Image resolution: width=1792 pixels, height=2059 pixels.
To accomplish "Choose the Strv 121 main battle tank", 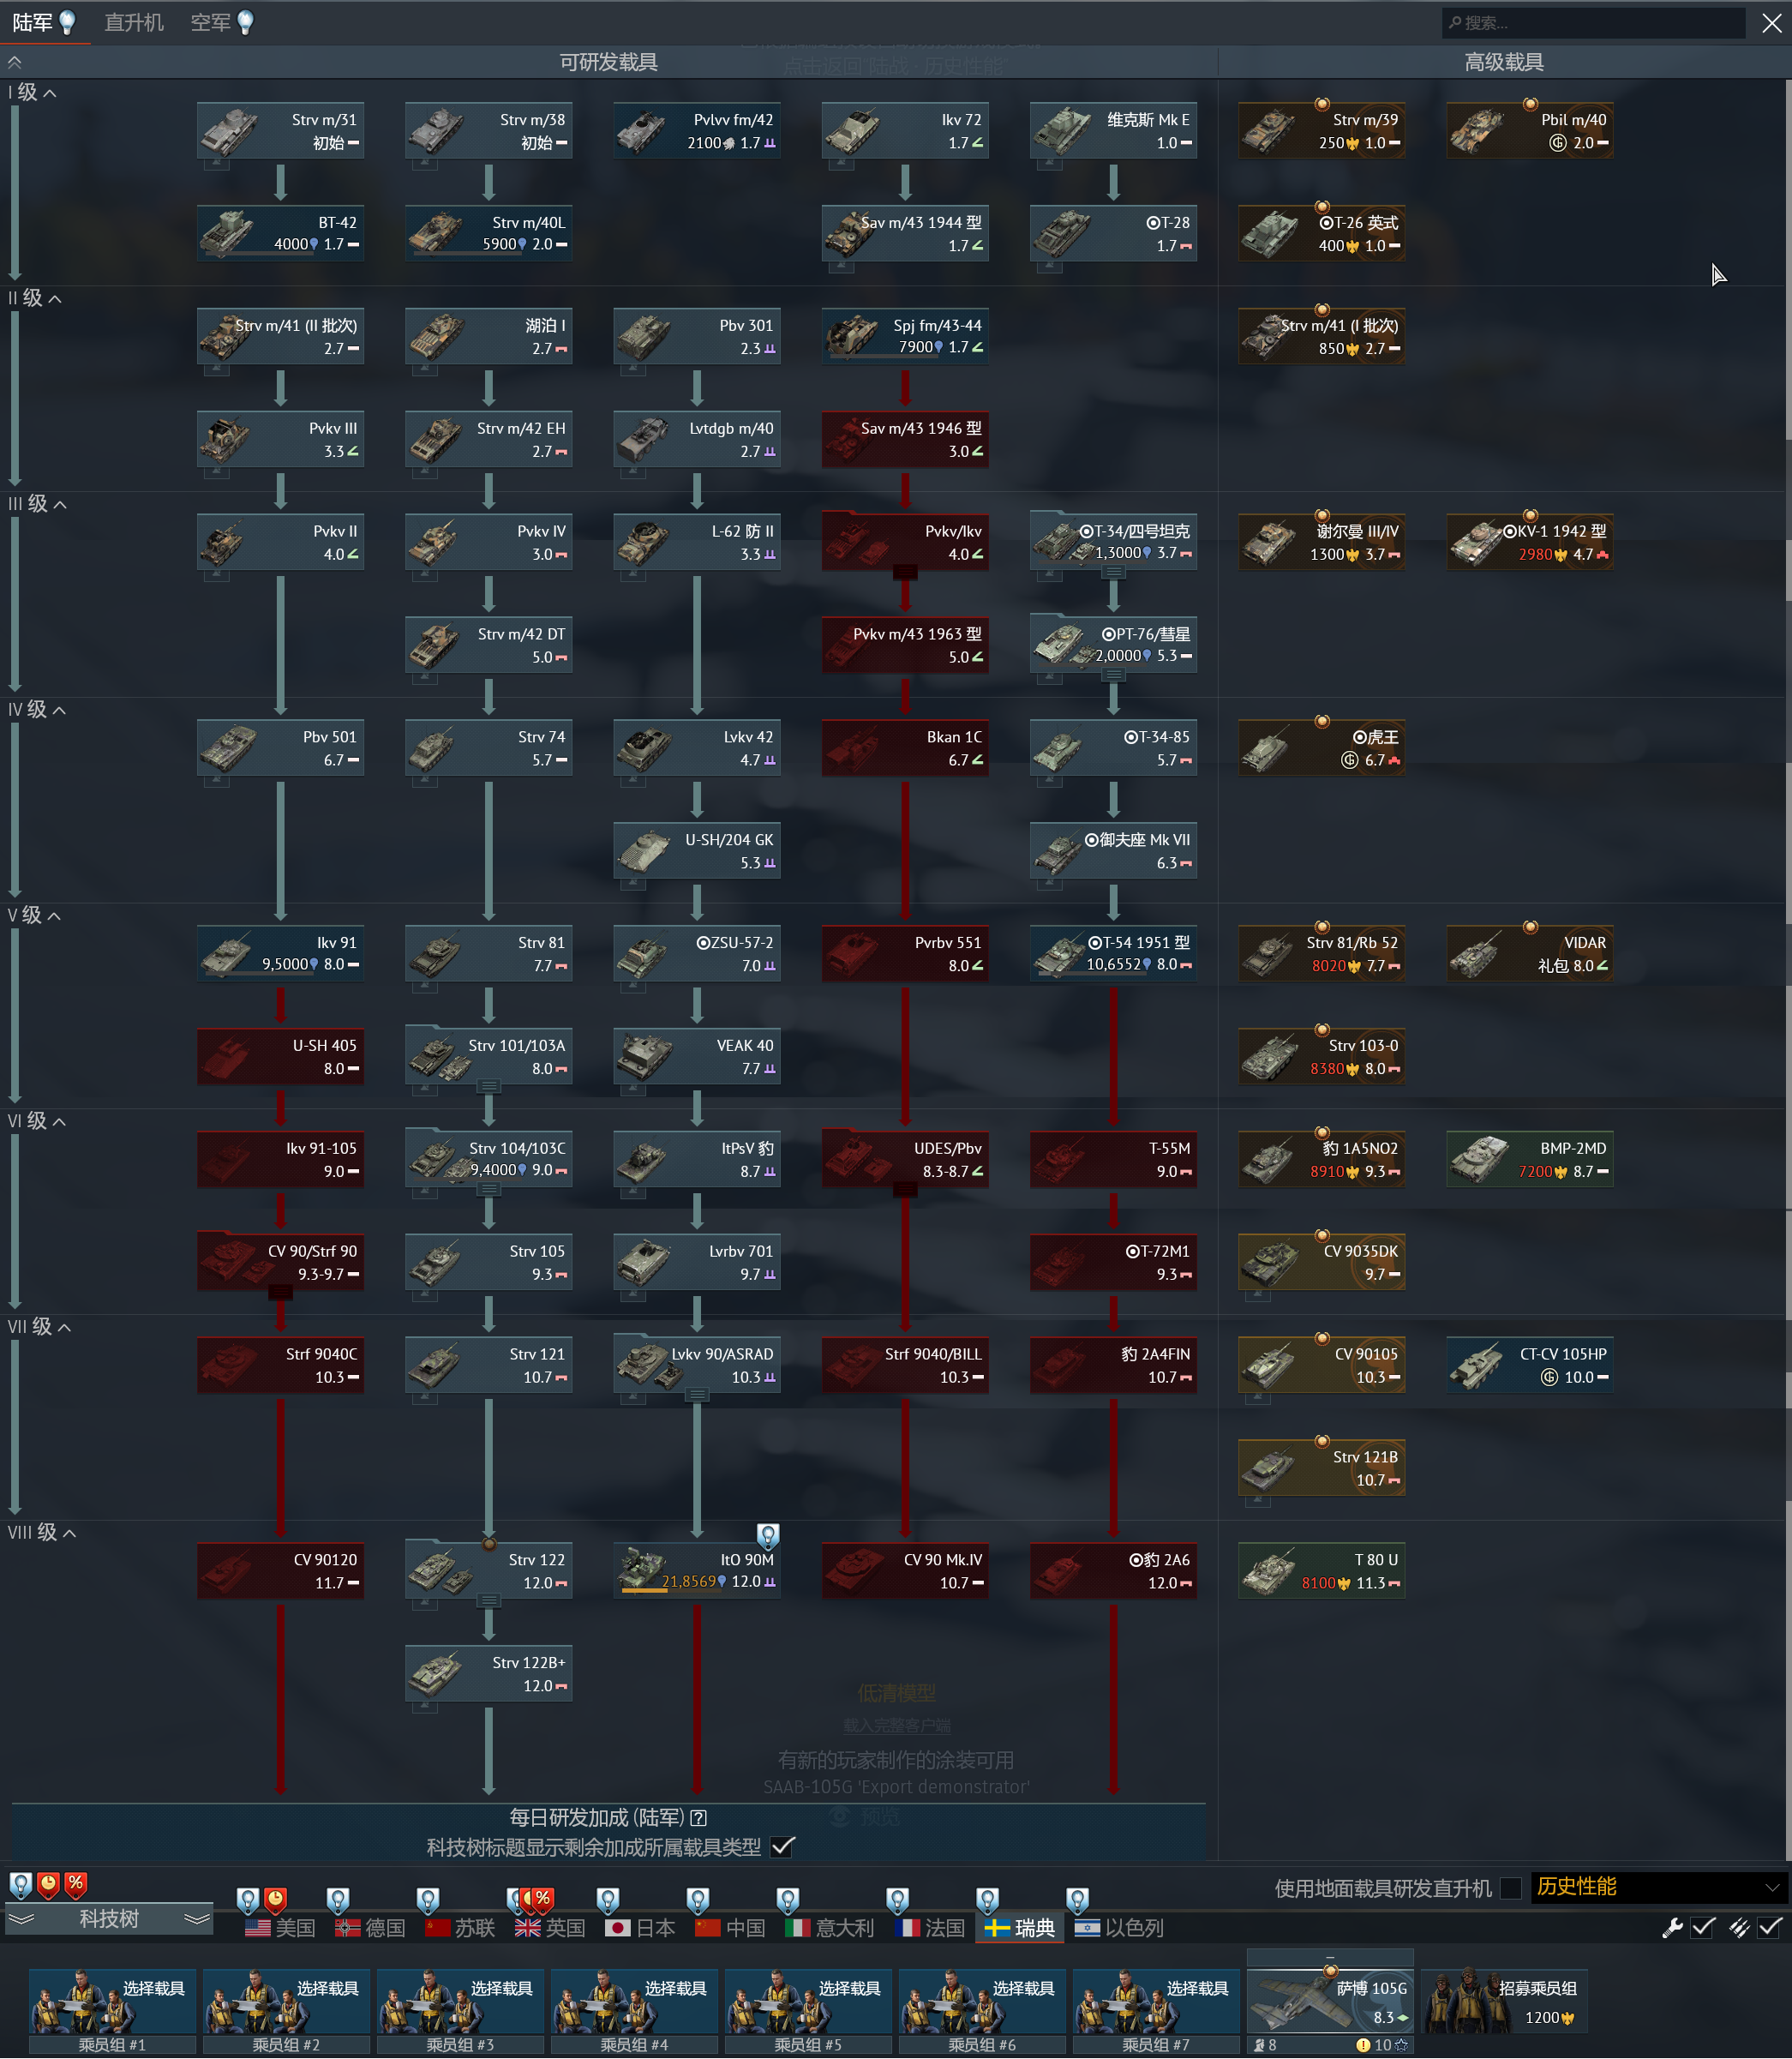I will point(488,1366).
